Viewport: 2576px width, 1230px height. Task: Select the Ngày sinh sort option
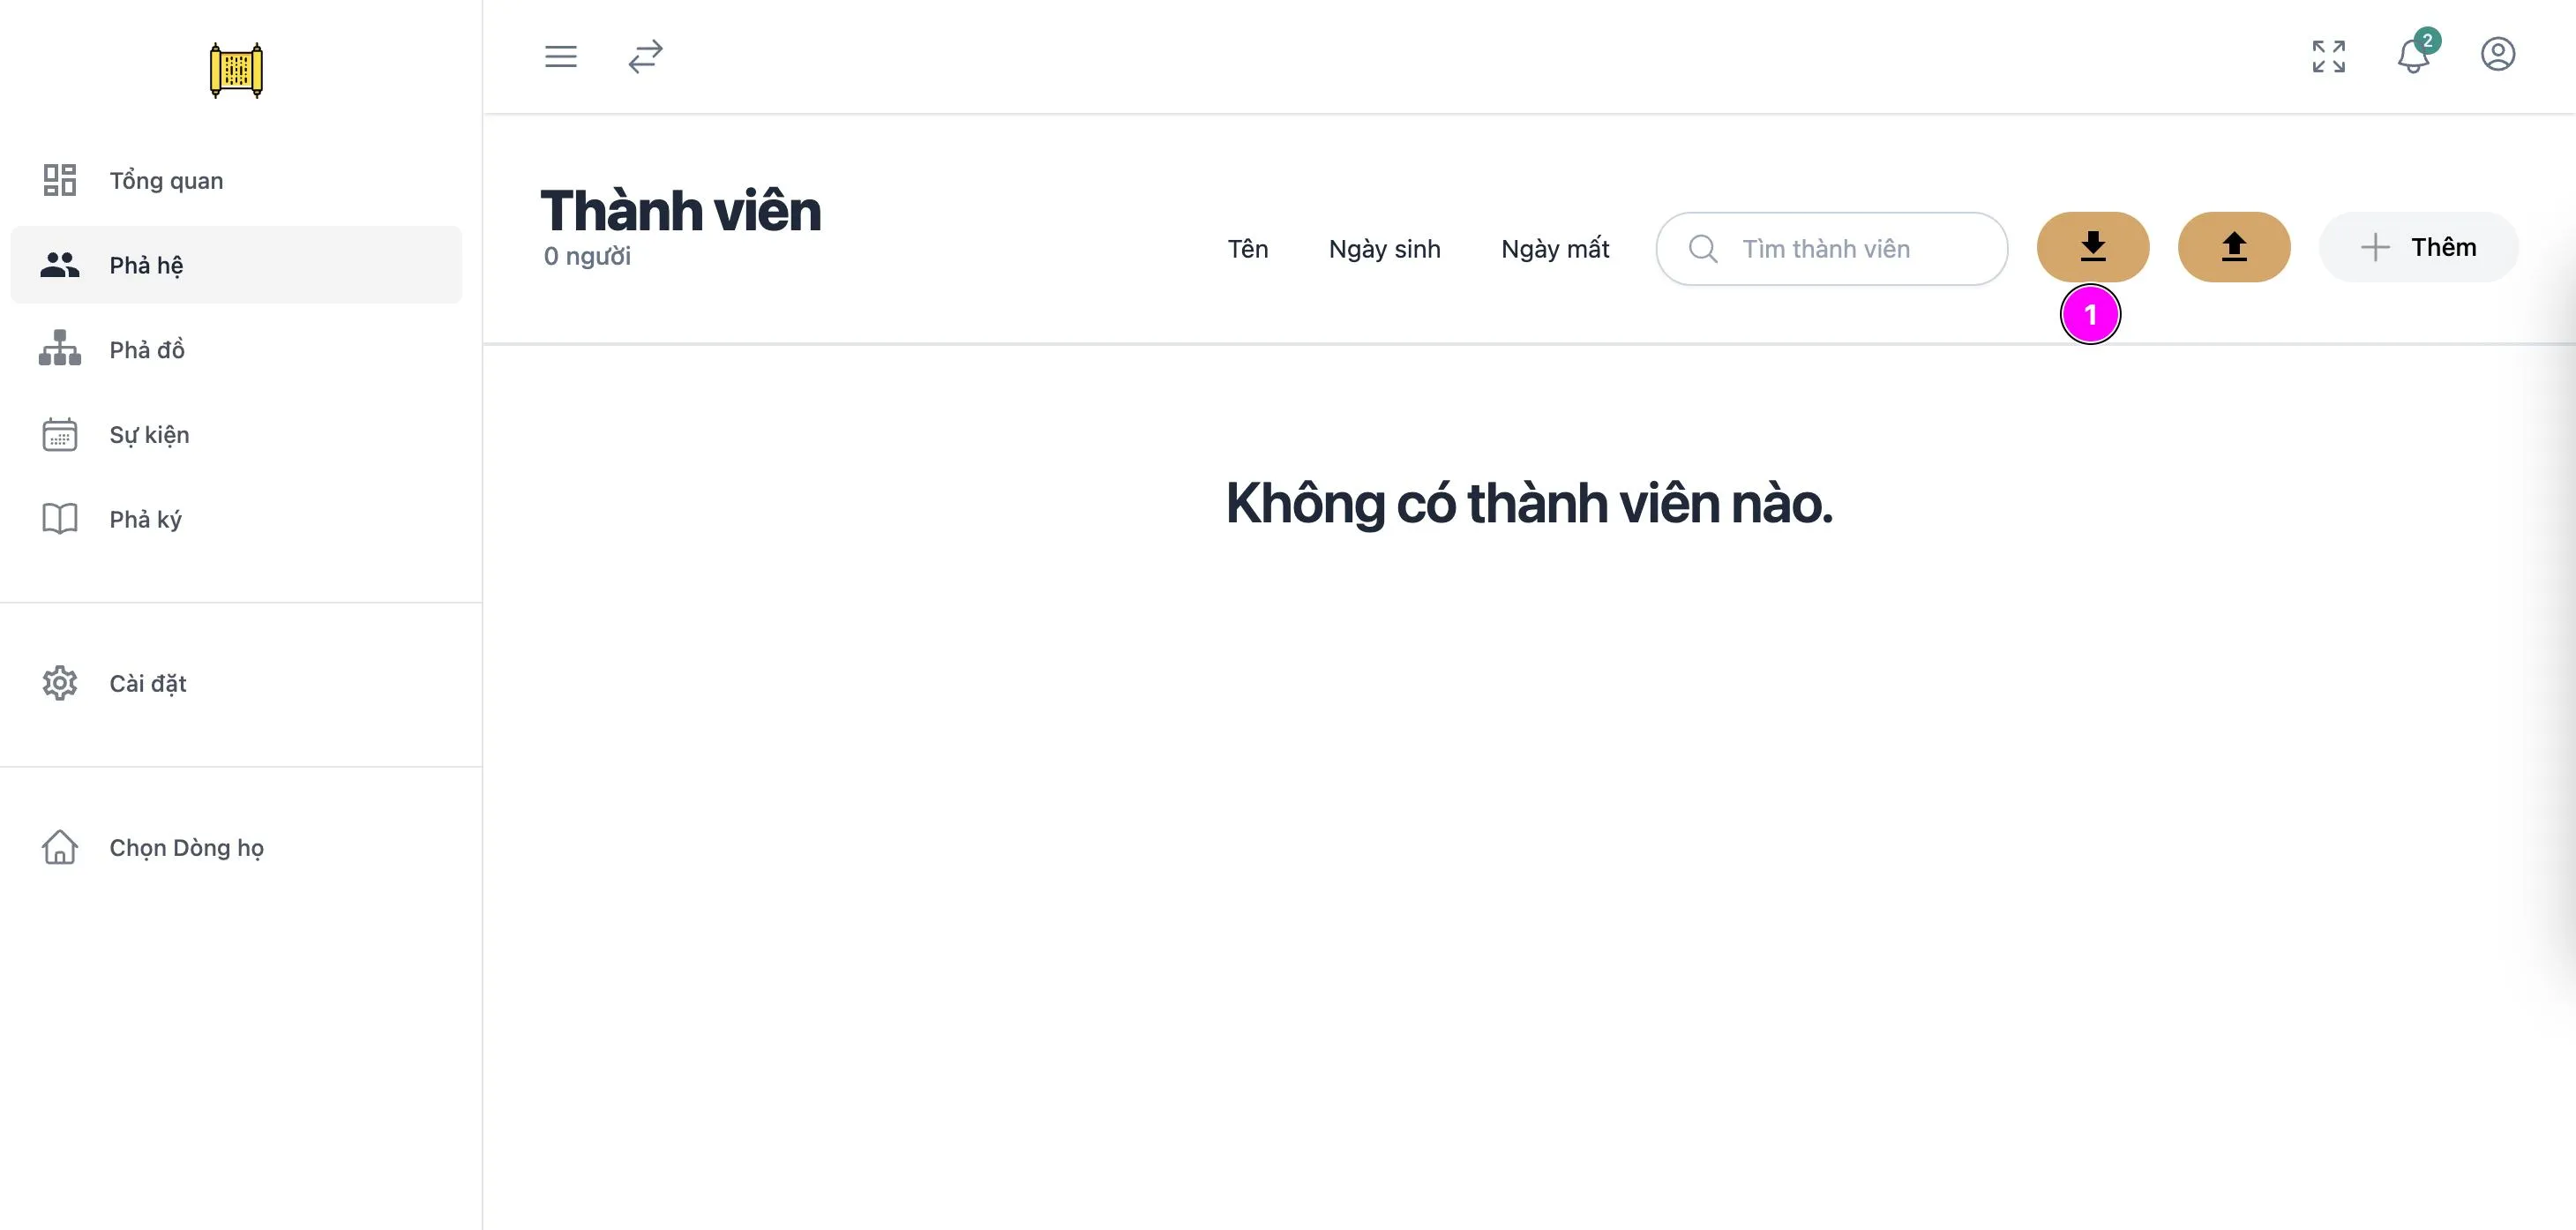[x=1384, y=249]
